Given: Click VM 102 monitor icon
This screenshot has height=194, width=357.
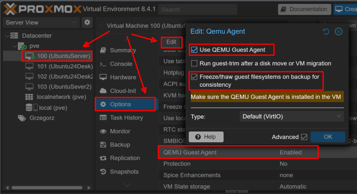Looking at the screenshot, I should coord(29,77).
